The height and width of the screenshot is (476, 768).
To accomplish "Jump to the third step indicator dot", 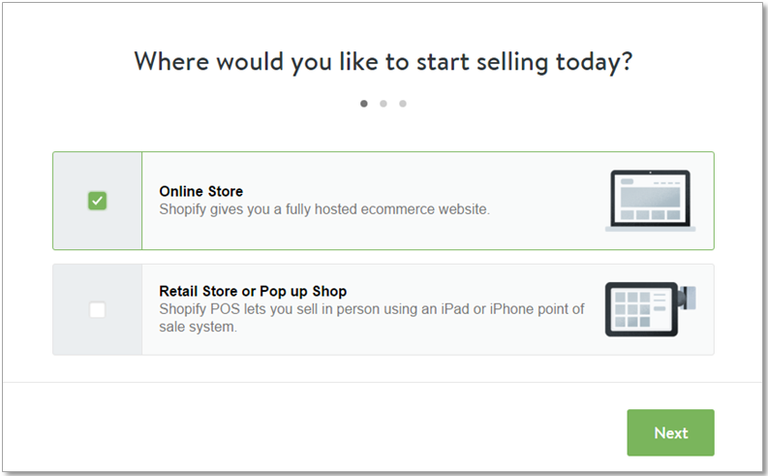I will tap(403, 104).
